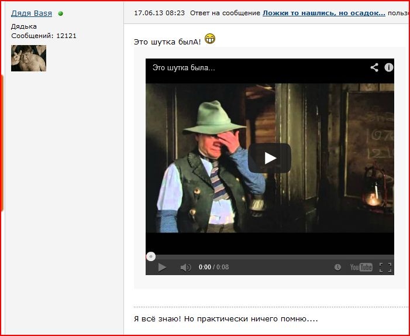
Task: Click the video info icon
Action: pyautogui.click(x=388, y=67)
